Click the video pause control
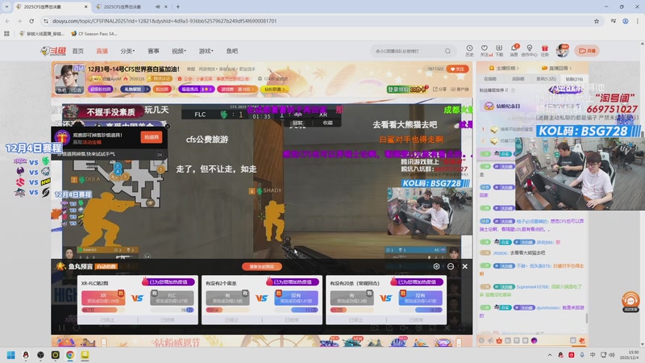The width and height of the screenshot is (645, 363). pos(62,328)
